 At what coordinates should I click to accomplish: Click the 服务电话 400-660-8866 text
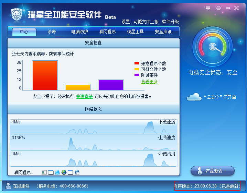(x=62, y=186)
